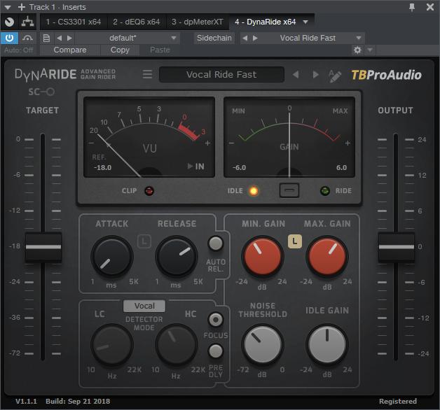440x410 pixels.
Task: Load previous DynaRide preset arrow
Action: tap(296, 75)
